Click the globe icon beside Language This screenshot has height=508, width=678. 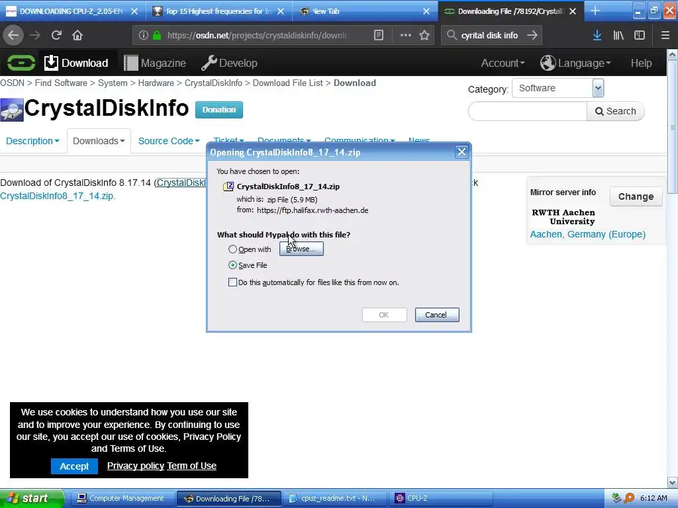pos(548,63)
